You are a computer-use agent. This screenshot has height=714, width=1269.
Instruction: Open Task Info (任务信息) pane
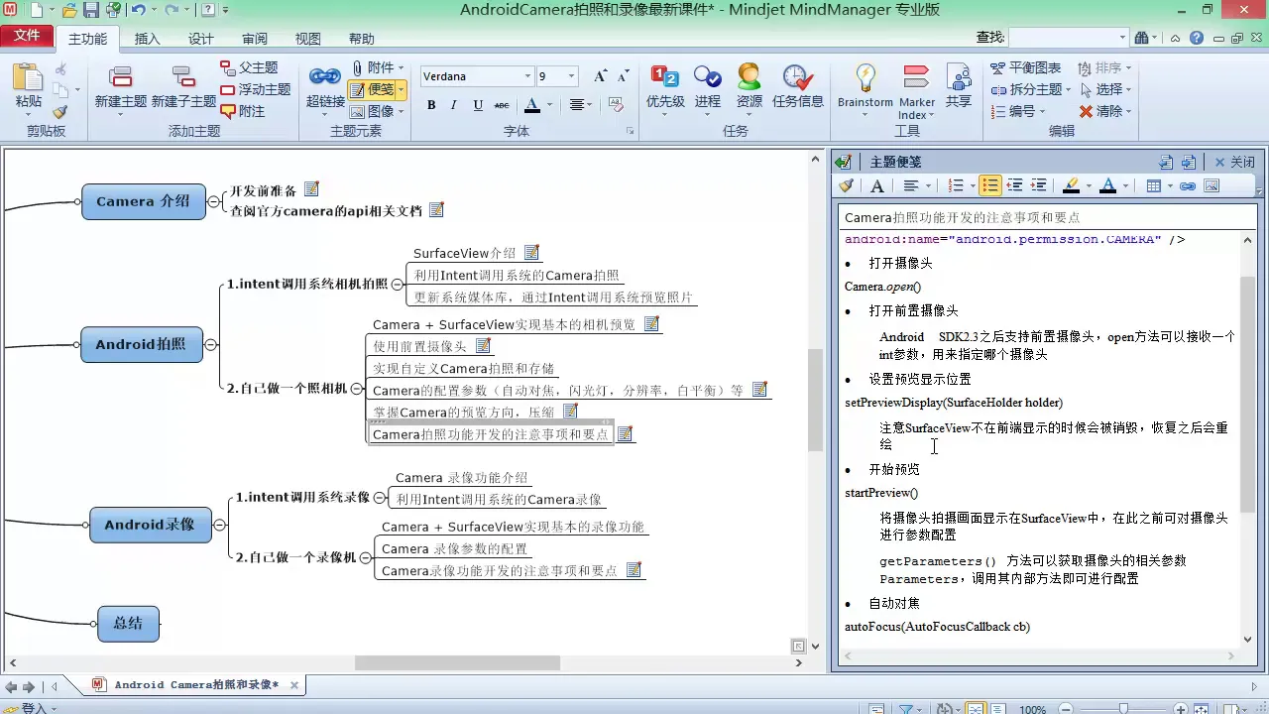click(x=798, y=87)
